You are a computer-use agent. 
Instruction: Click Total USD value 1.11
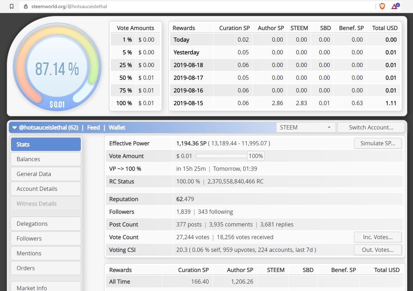391,103
